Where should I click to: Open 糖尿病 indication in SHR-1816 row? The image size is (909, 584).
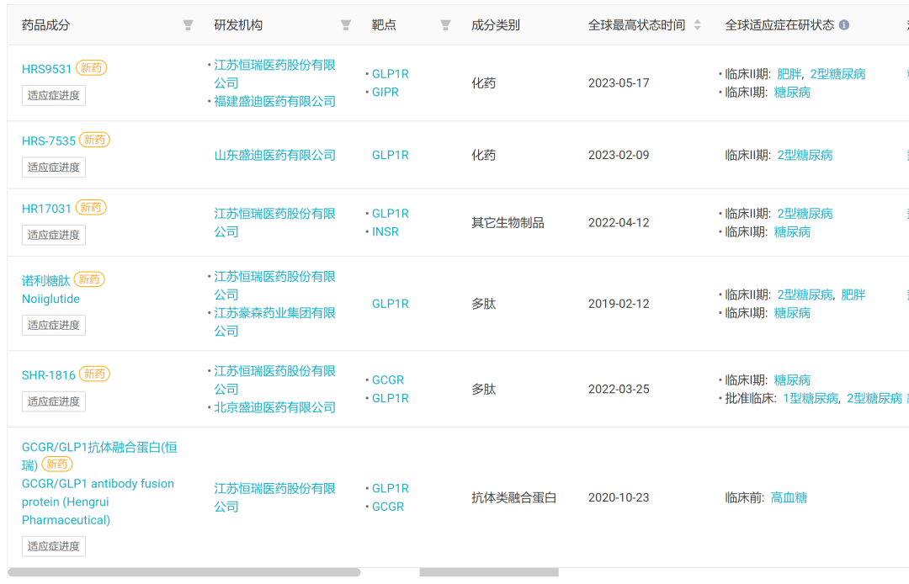(x=792, y=380)
